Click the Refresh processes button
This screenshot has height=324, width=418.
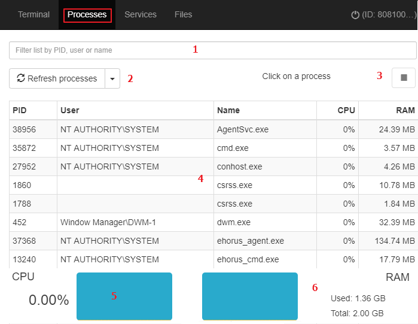click(x=57, y=78)
